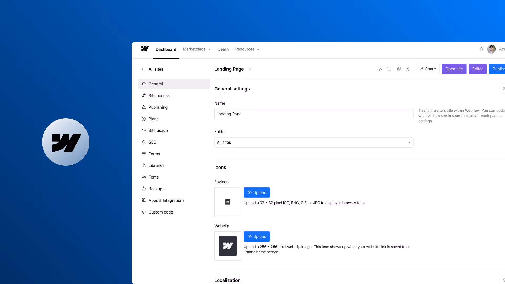
Task: Go back via All sites arrow
Action: 144,69
